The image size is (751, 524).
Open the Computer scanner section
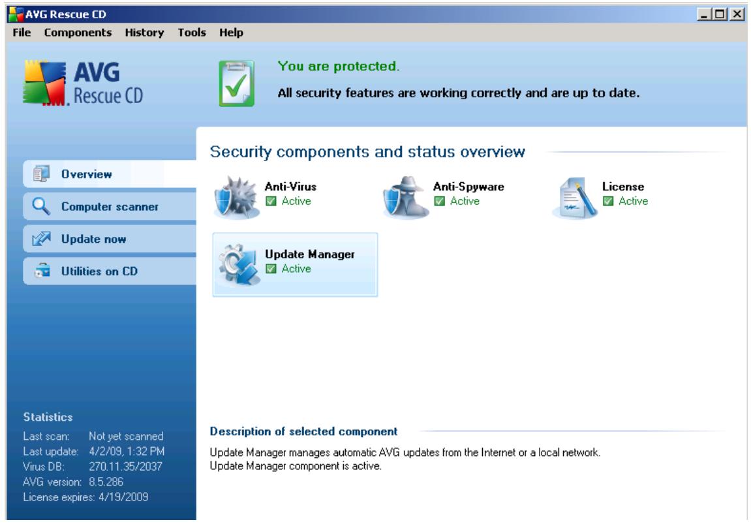110,206
